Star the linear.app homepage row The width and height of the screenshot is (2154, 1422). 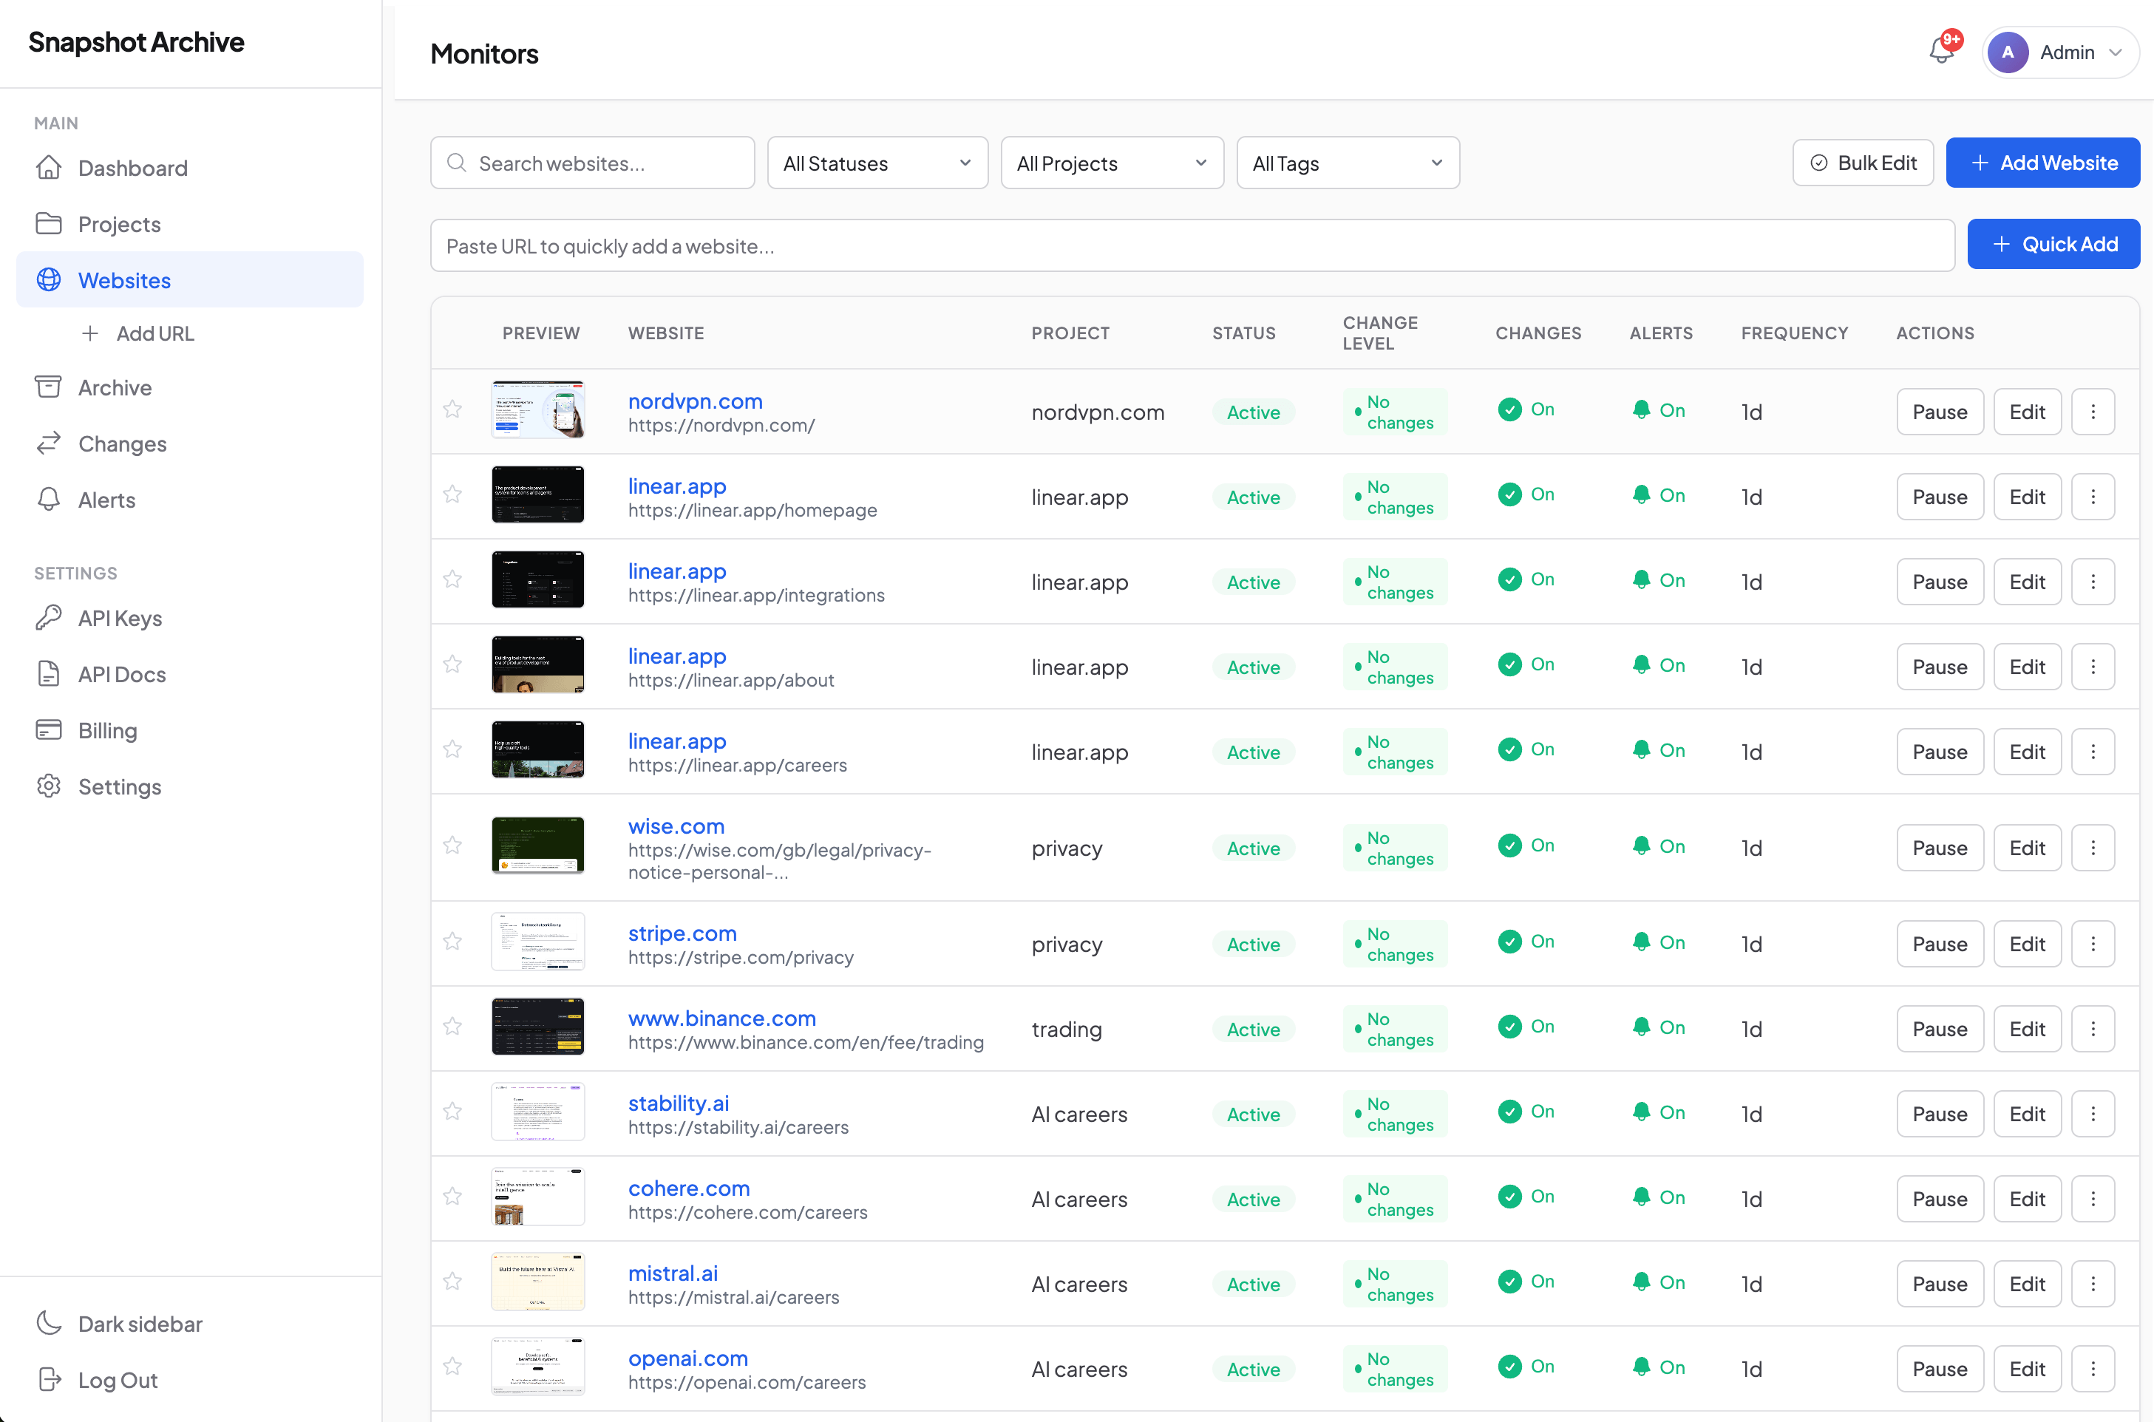pos(452,495)
